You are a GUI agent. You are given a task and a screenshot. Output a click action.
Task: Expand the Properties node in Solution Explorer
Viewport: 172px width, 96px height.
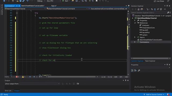(x=135, y=21)
